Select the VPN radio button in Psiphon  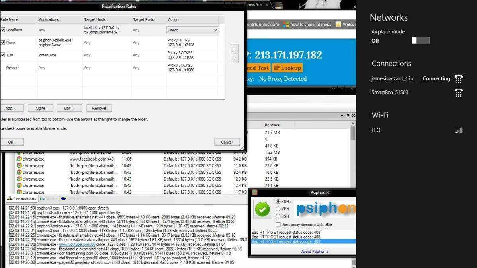coord(278,209)
